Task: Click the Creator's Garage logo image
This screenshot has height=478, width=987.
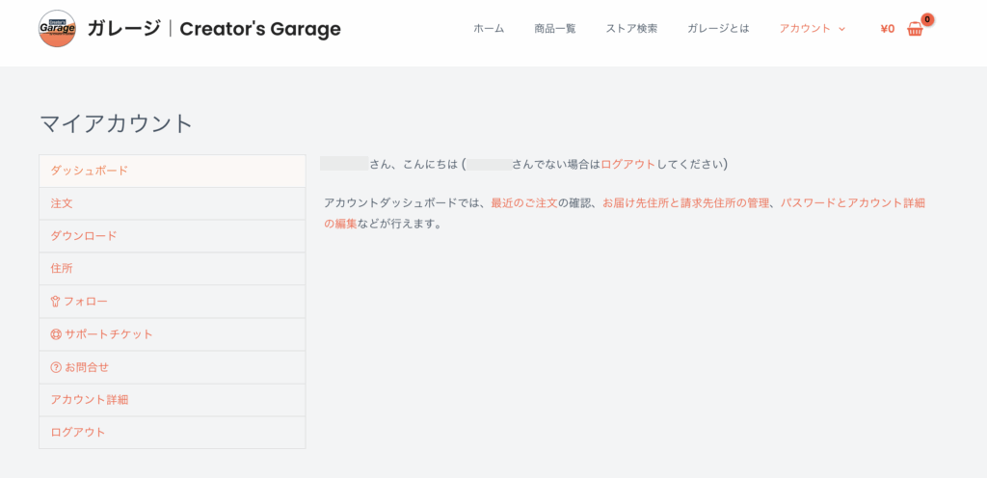Action: point(57,29)
